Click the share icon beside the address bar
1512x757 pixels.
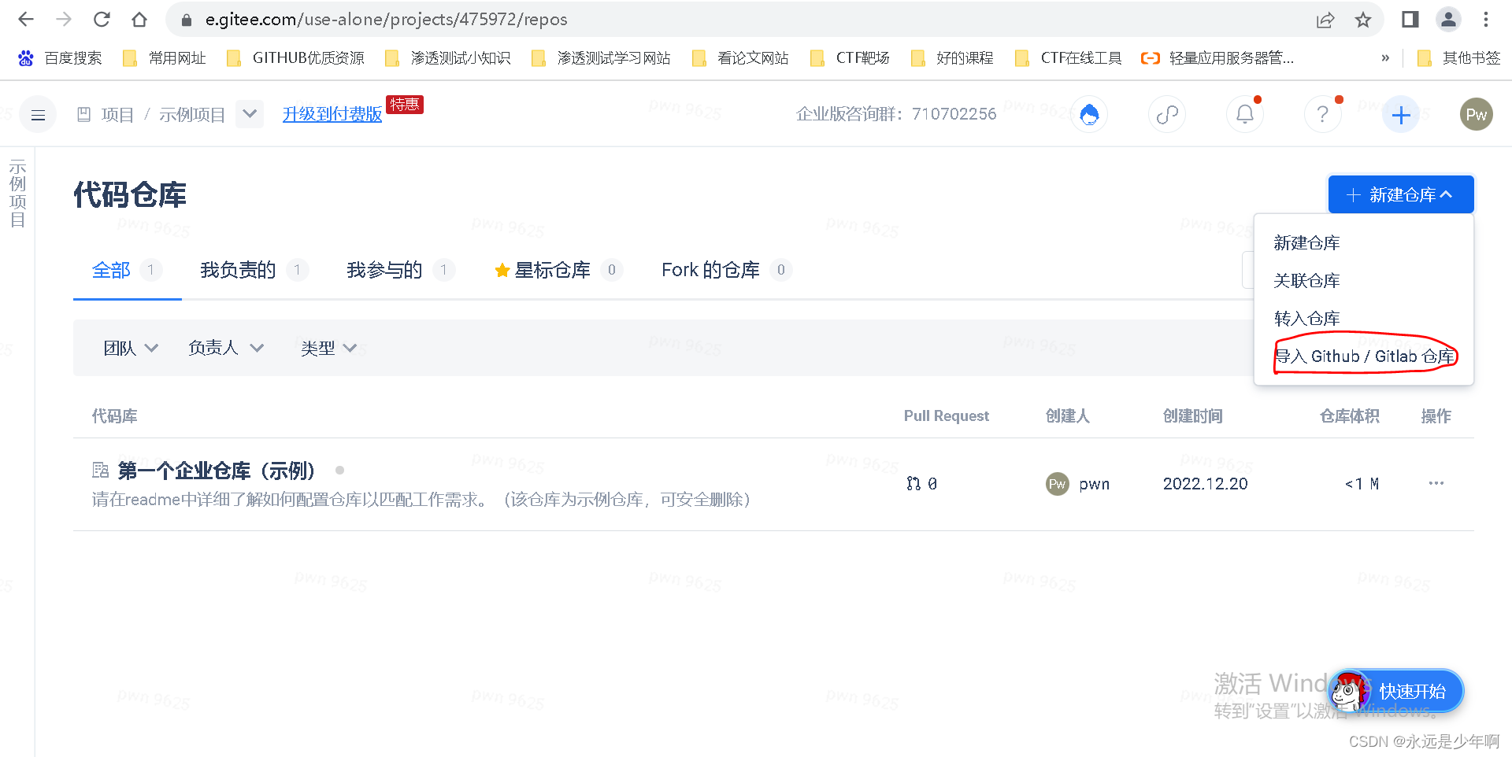1325,19
